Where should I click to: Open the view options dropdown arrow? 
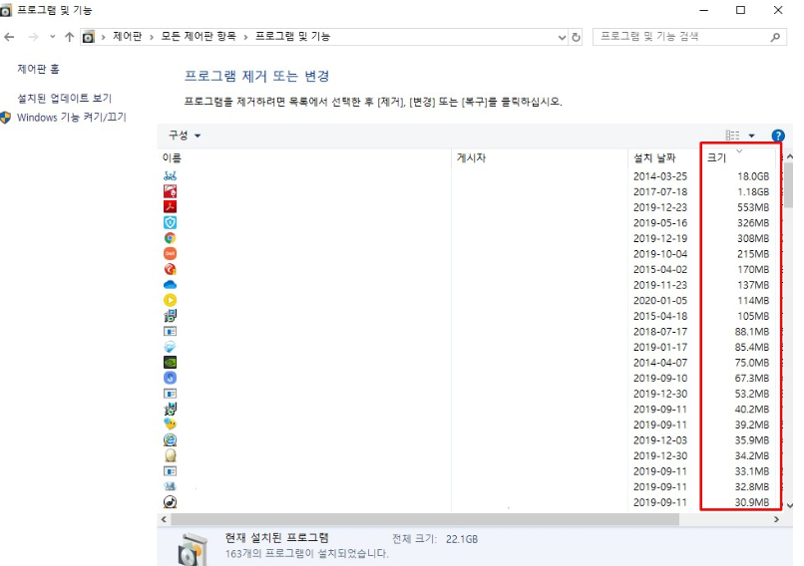pos(752,136)
